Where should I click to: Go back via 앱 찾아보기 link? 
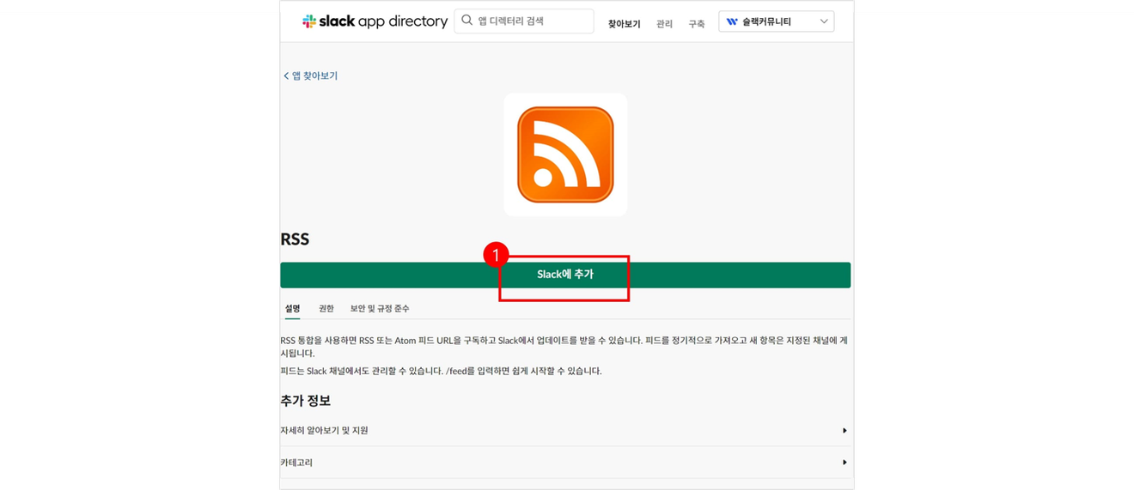click(311, 76)
